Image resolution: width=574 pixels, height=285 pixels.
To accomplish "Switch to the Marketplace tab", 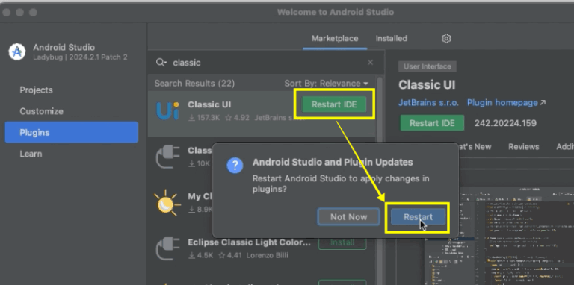I will point(335,38).
